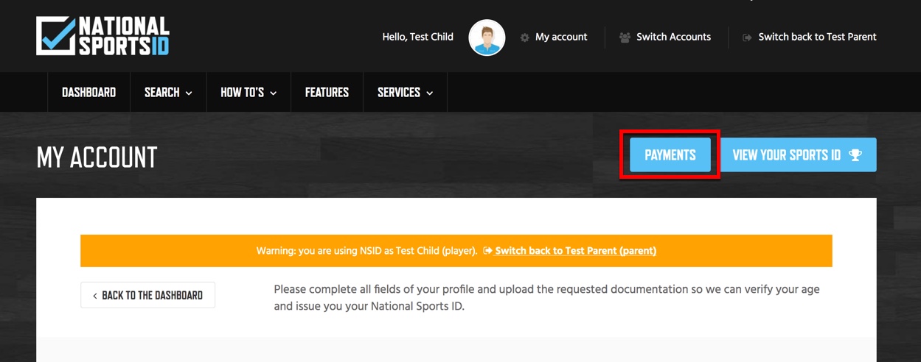This screenshot has height=362, width=921.
Task: Click the My Account page heading
Action: tap(97, 157)
